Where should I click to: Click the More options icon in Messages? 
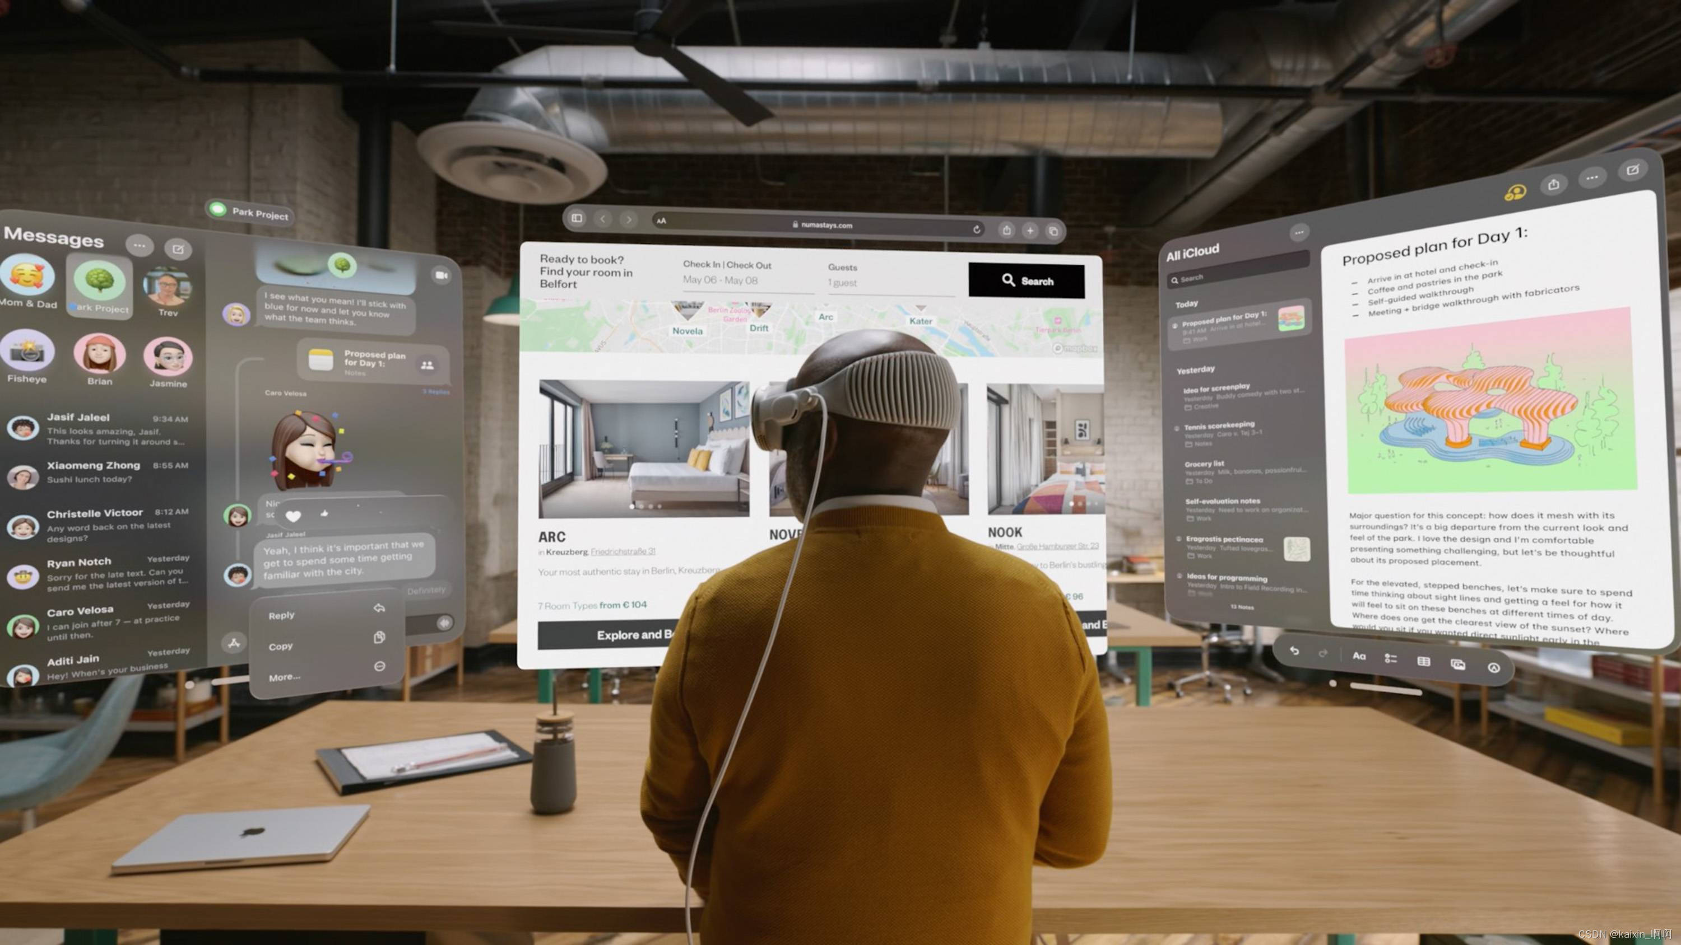[138, 246]
